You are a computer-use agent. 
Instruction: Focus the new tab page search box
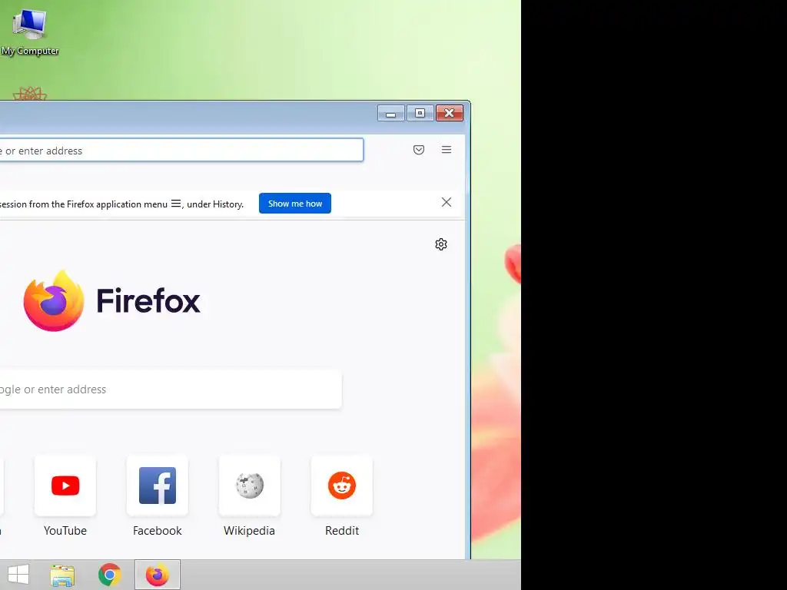[171, 389]
